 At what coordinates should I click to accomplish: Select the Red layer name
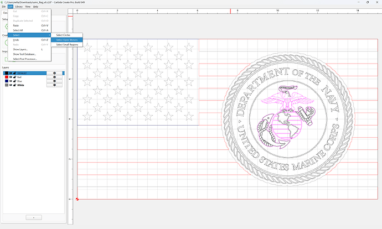point(19,77)
